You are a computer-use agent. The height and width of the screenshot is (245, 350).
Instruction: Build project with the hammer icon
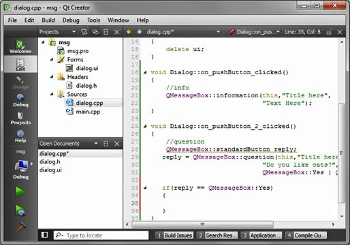[x=20, y=227]
